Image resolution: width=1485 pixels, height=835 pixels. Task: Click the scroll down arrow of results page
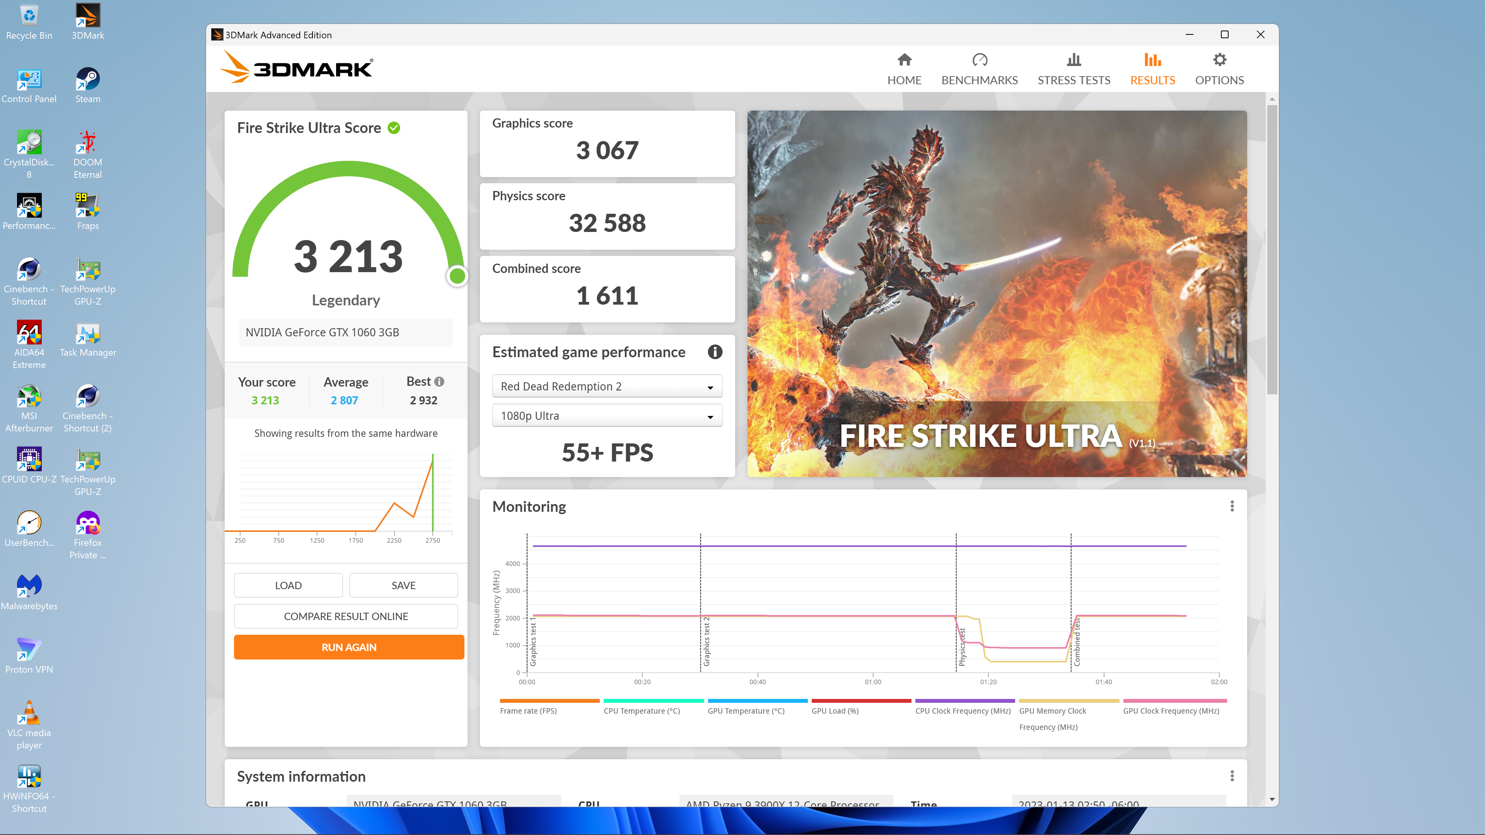tap(1272, 799)
